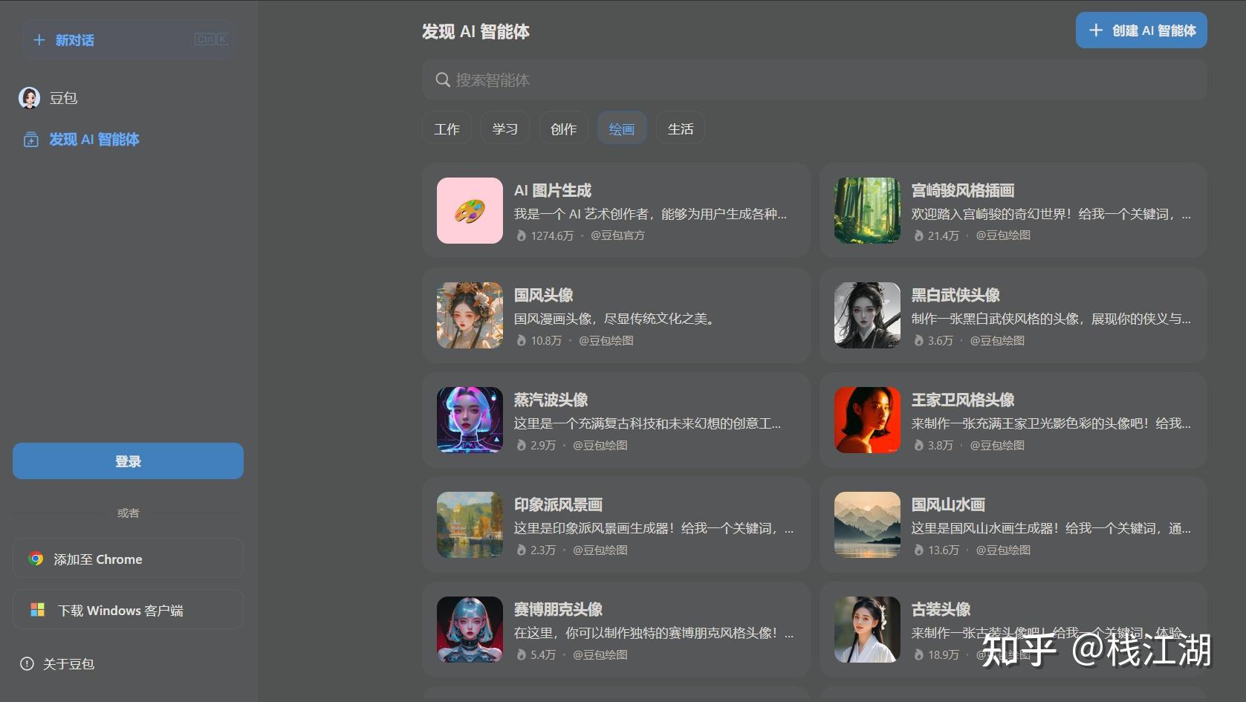The width and height of the screenshot is (1246, 702).
Task: Click the Windows logo icon
Action: click(37, 610)
